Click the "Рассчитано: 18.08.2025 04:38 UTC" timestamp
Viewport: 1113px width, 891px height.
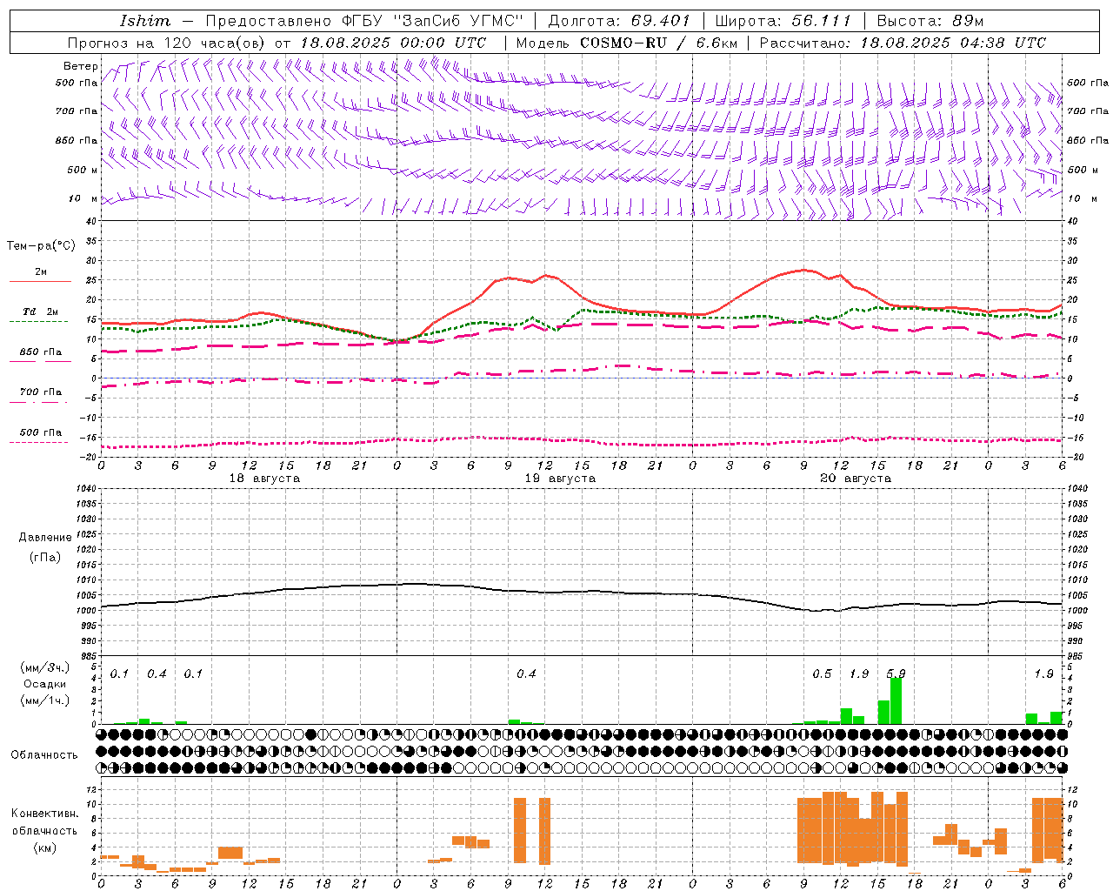(903, 43)
